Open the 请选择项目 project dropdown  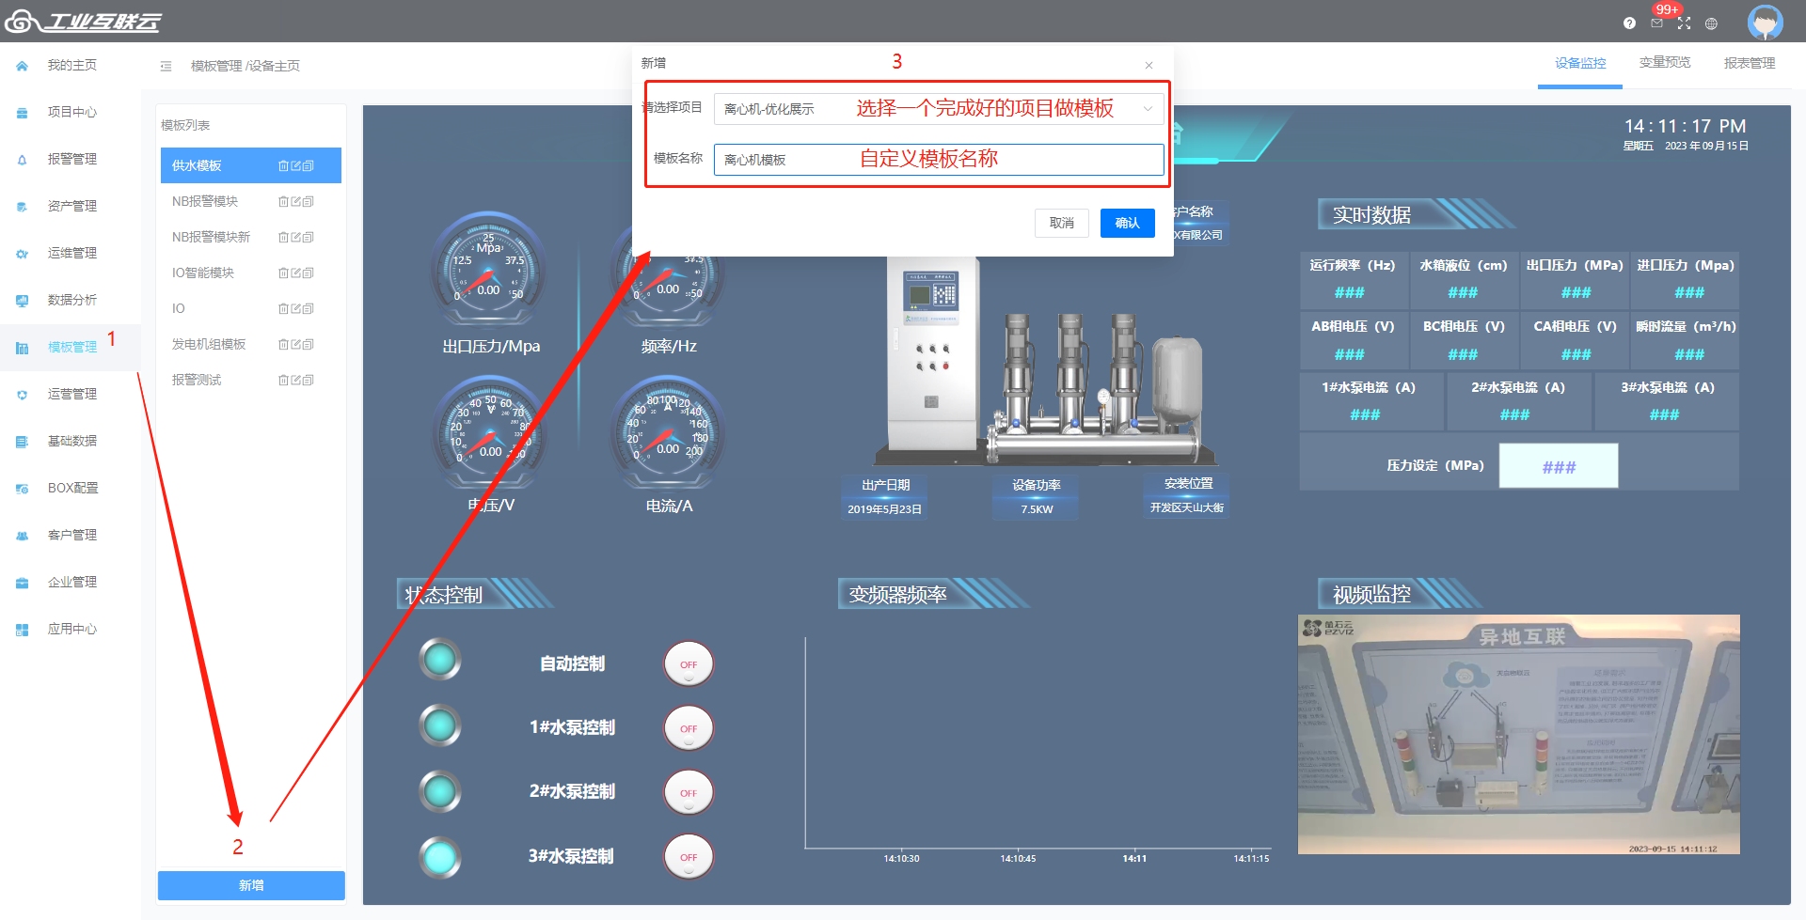(x=939, y=109)
